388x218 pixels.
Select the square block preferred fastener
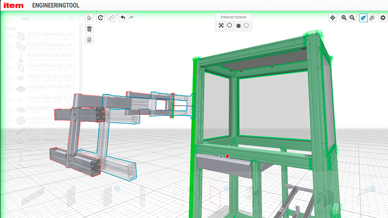238,26
